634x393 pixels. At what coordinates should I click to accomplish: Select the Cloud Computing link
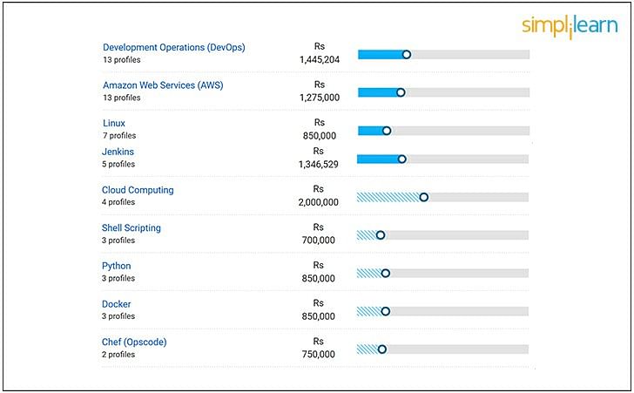tap(138, 190)
